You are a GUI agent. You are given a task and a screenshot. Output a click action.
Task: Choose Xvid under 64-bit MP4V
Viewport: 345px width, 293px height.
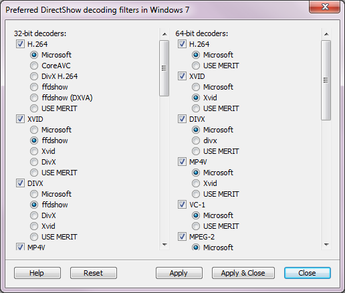tap(196, 183)
